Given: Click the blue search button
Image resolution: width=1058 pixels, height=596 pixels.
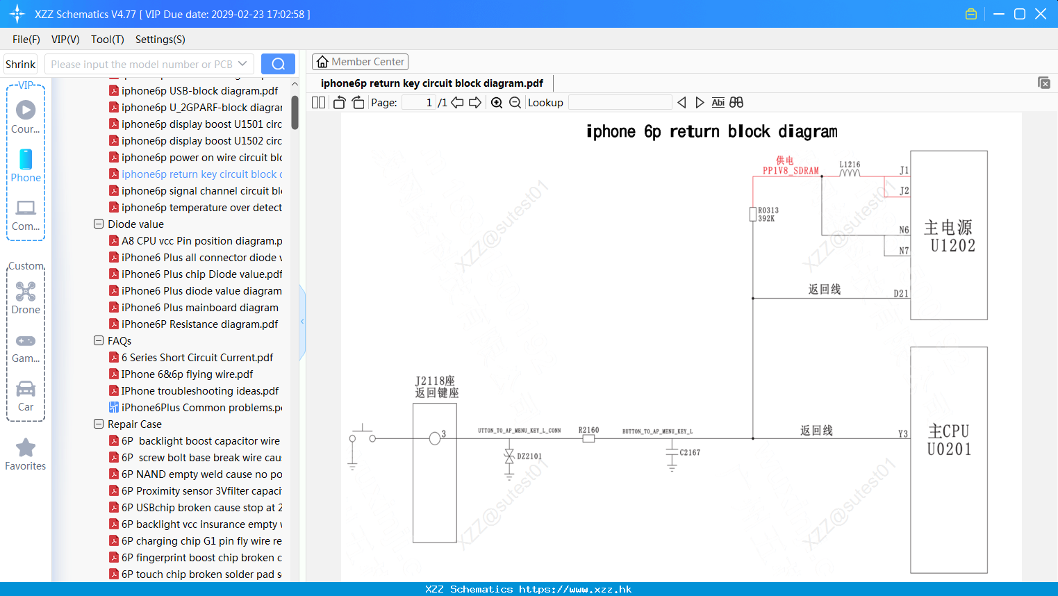Looking at the screenshot, I should click(x=278, y=64).
